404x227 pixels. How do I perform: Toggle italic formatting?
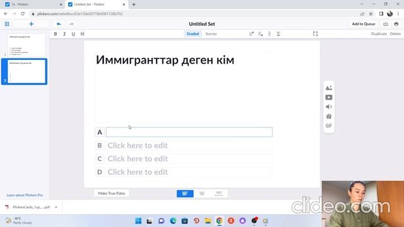[64, 33]
